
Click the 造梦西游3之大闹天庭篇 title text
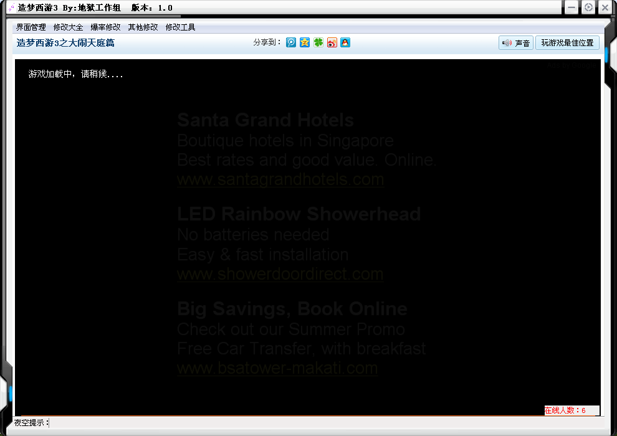[x=65, y=43]
